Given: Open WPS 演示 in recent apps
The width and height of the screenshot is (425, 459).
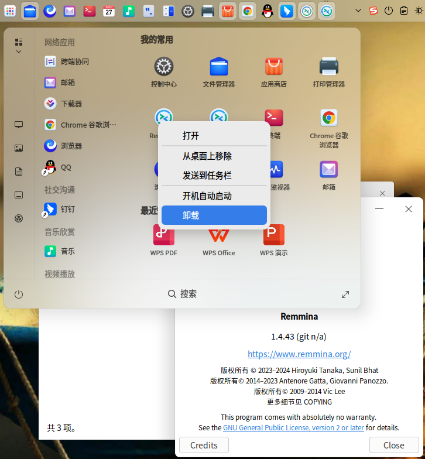Looking at the screenshot, I should (x=274, y=241).
